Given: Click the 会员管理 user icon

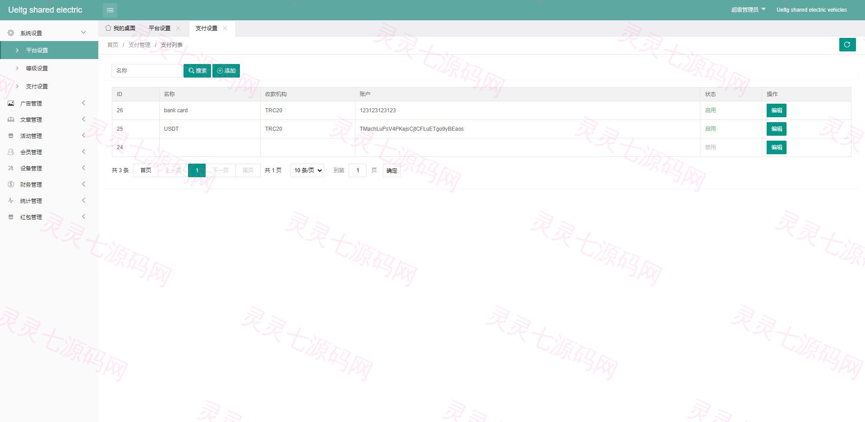Looking at the screenshot, I should coord(11,152).
